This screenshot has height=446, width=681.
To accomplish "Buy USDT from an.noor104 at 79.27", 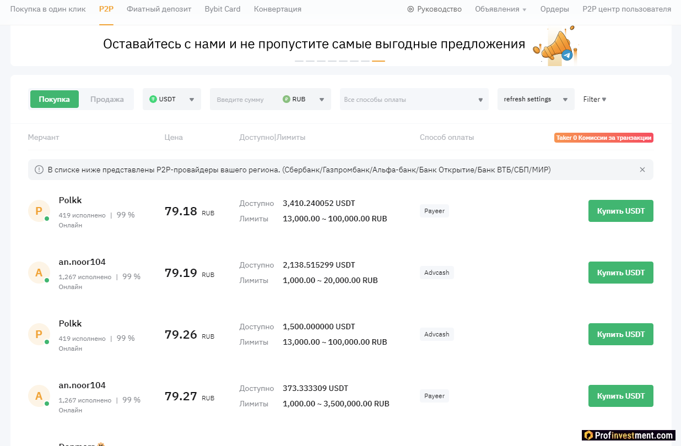I will tap(621, 396).
